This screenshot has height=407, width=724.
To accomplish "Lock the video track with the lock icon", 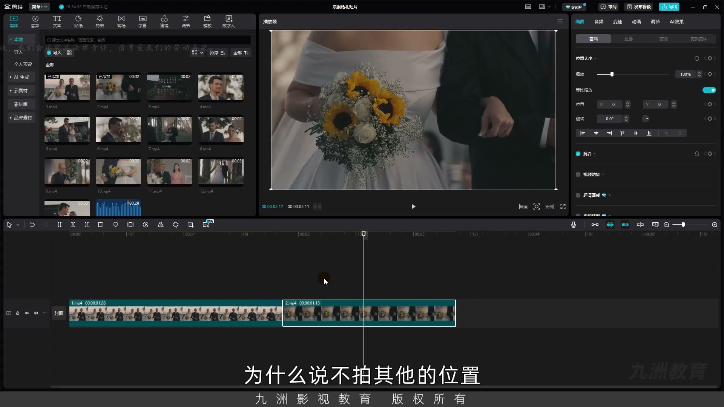I will (18, 313).
